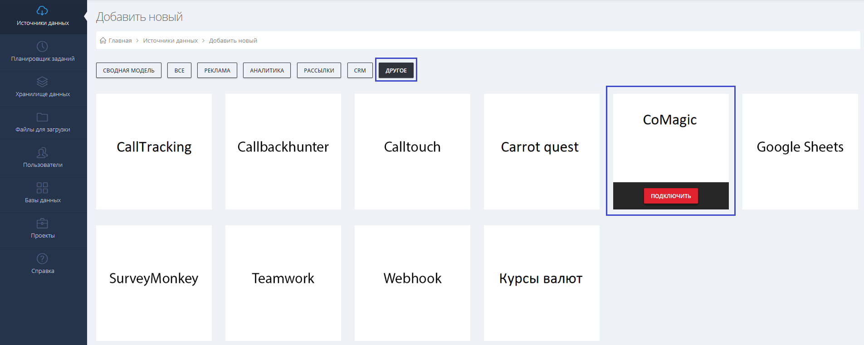The width and height of the screenshot is (864, 345).
Task: Open Help question mark icon
Action: click(x=42, y=258)
